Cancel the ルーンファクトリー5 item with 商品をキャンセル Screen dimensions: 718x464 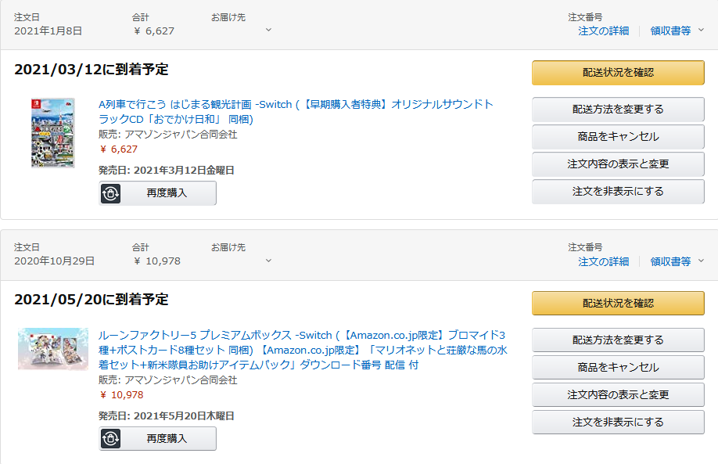click(x=618, y=368)
